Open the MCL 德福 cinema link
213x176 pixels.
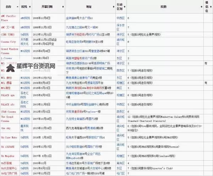click(6, 83)
